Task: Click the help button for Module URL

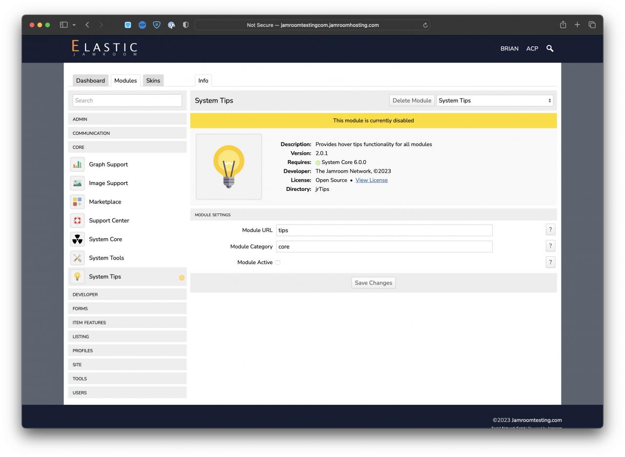Action: click(550, 229)
